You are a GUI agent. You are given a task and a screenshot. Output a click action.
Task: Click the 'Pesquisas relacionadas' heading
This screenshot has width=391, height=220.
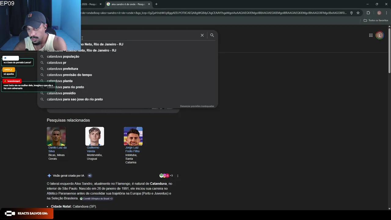click(68, 120)
